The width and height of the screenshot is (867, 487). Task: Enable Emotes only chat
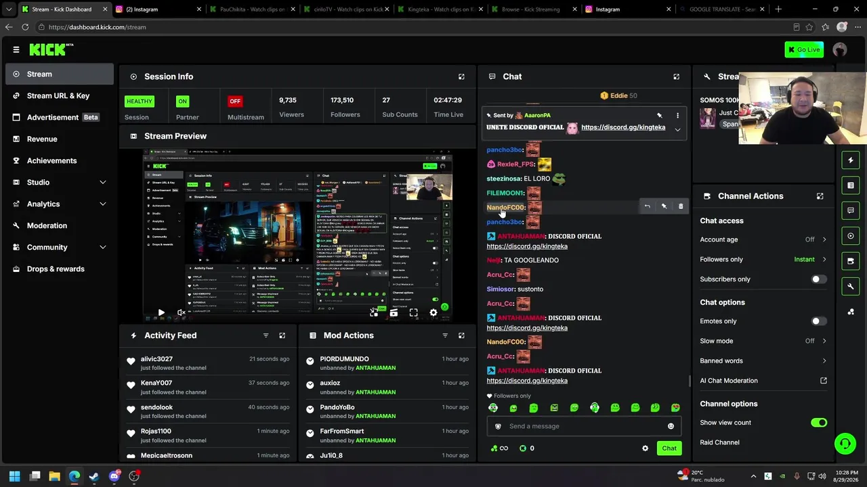[818, 321]
